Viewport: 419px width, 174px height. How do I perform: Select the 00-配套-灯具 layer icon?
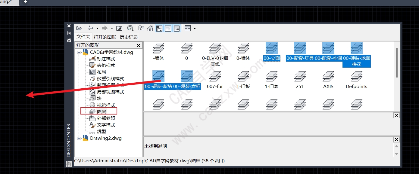click(x=300, y=48)
